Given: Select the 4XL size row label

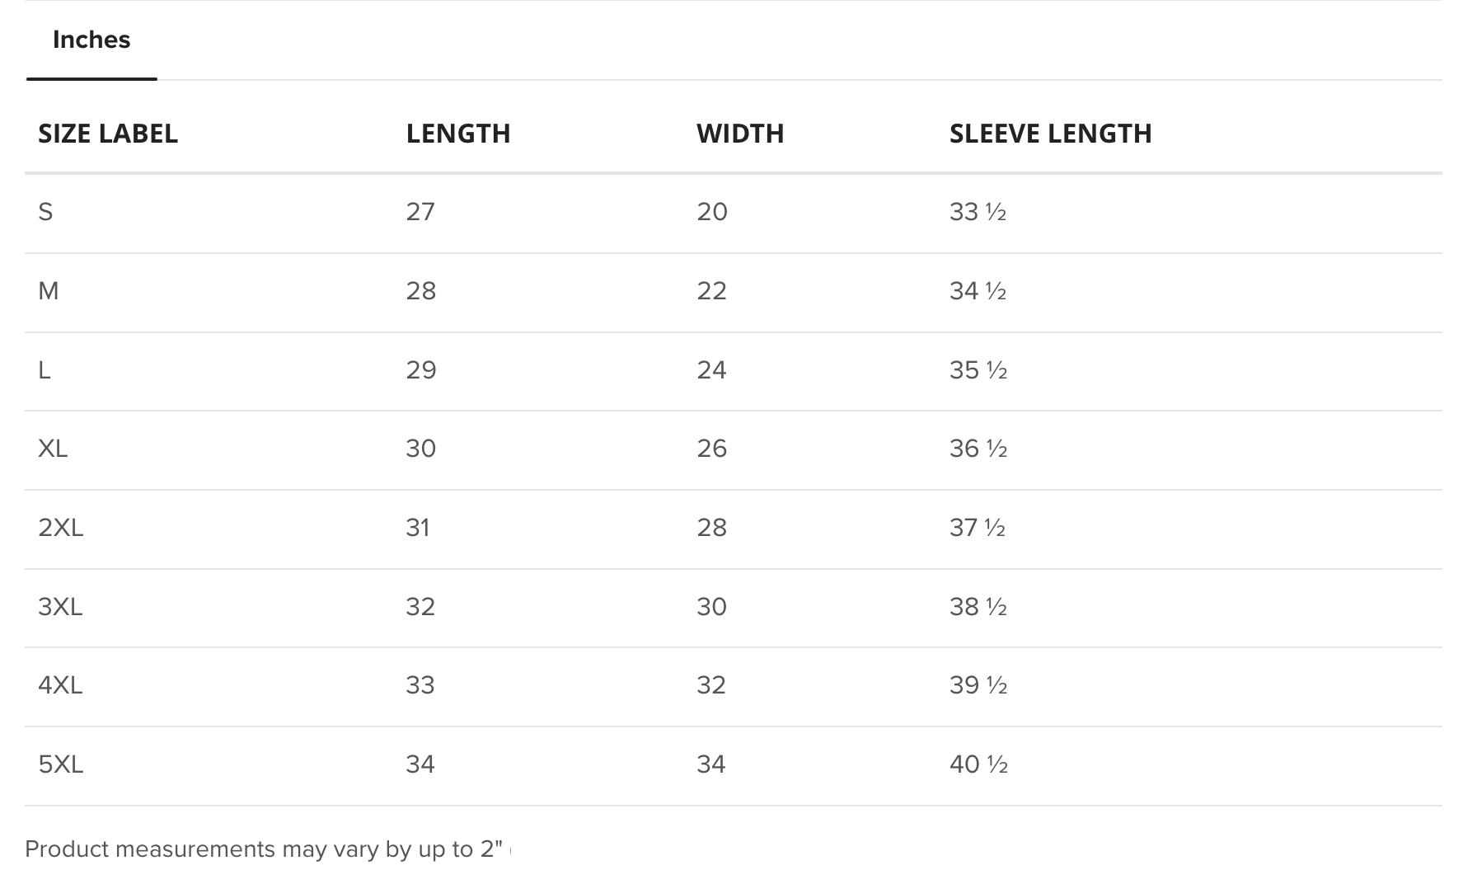Looking at the screenshot, I should point(60,685).
